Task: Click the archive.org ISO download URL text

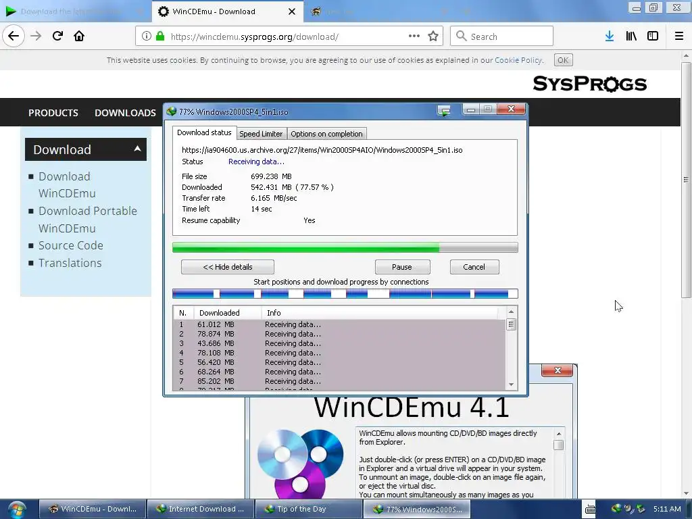Action: (322, 150)
